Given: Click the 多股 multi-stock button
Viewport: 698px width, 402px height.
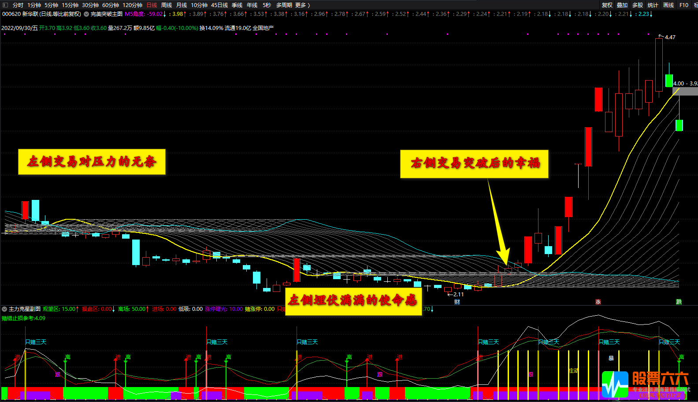Looking at the screenshot, I should pyautogui.click(x=638, y=5).
